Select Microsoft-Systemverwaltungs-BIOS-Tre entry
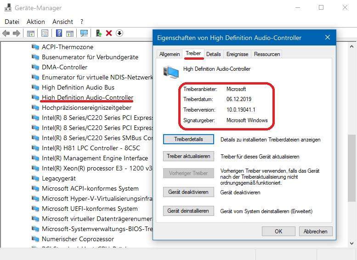The height and width of the screenshot is (260, 357). 97,229
